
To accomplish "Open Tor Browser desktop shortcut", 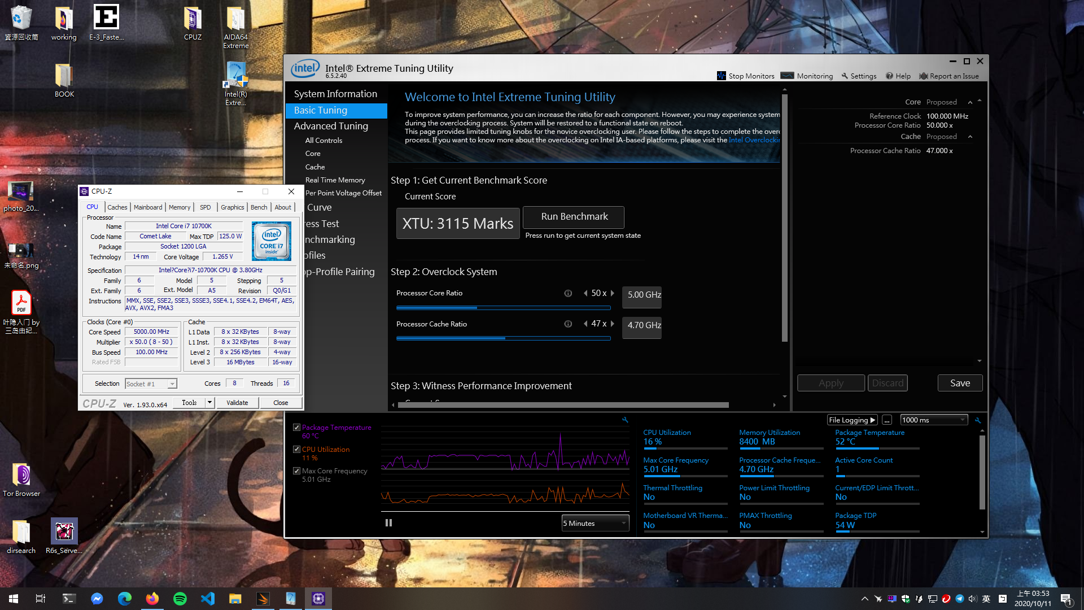I will pos(21,480).
